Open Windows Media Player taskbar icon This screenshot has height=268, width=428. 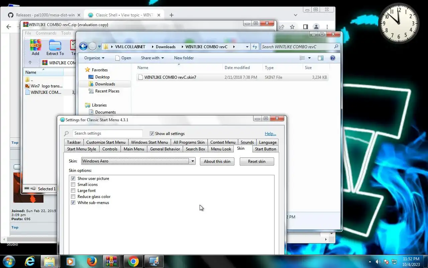[70, 261]
